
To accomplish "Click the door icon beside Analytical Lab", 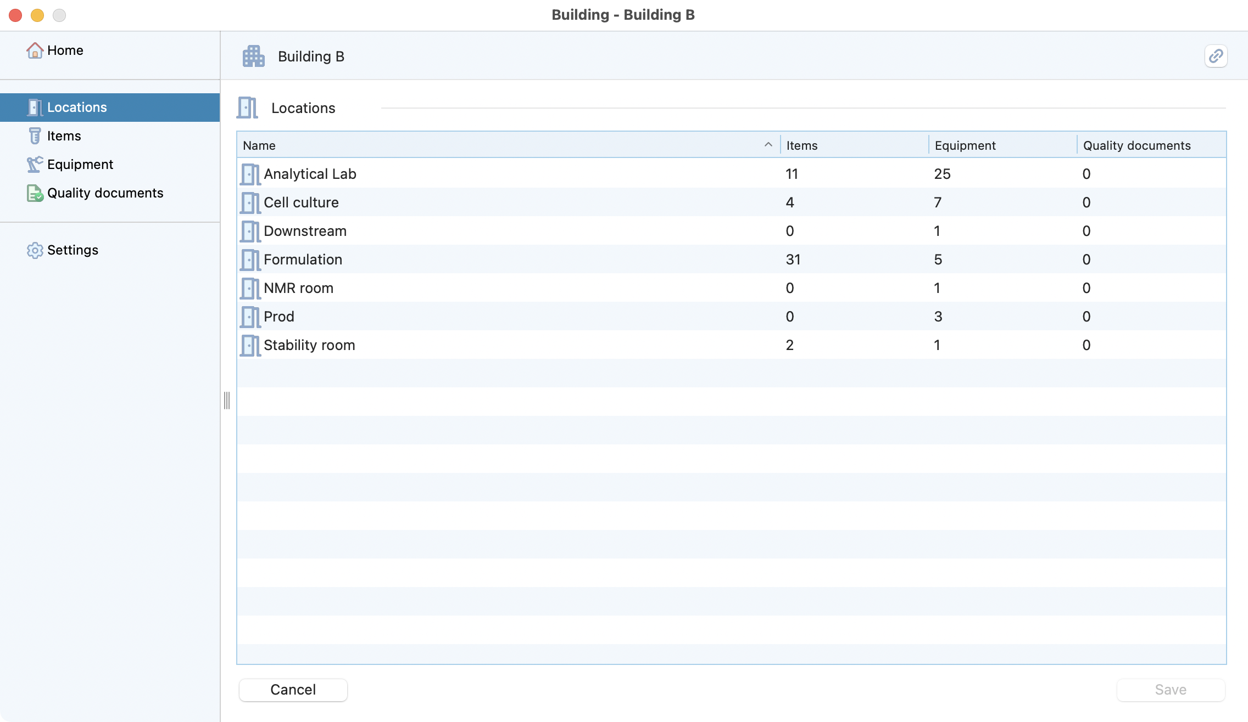I will (250, 174).
